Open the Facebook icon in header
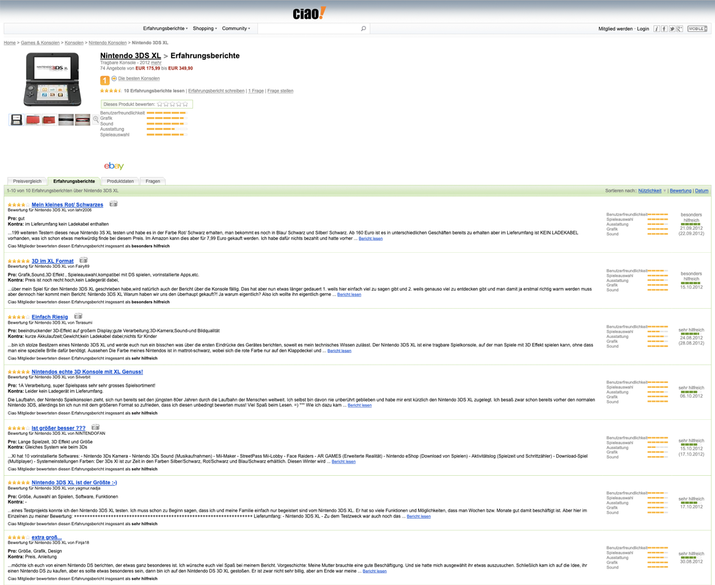The image size is (715, 585). coord(664,29)
